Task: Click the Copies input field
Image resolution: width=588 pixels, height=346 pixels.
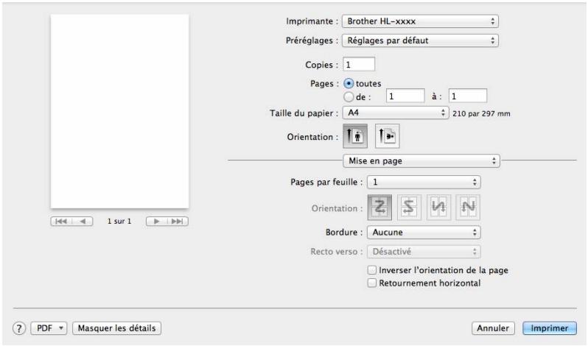Action: point(359,64)
